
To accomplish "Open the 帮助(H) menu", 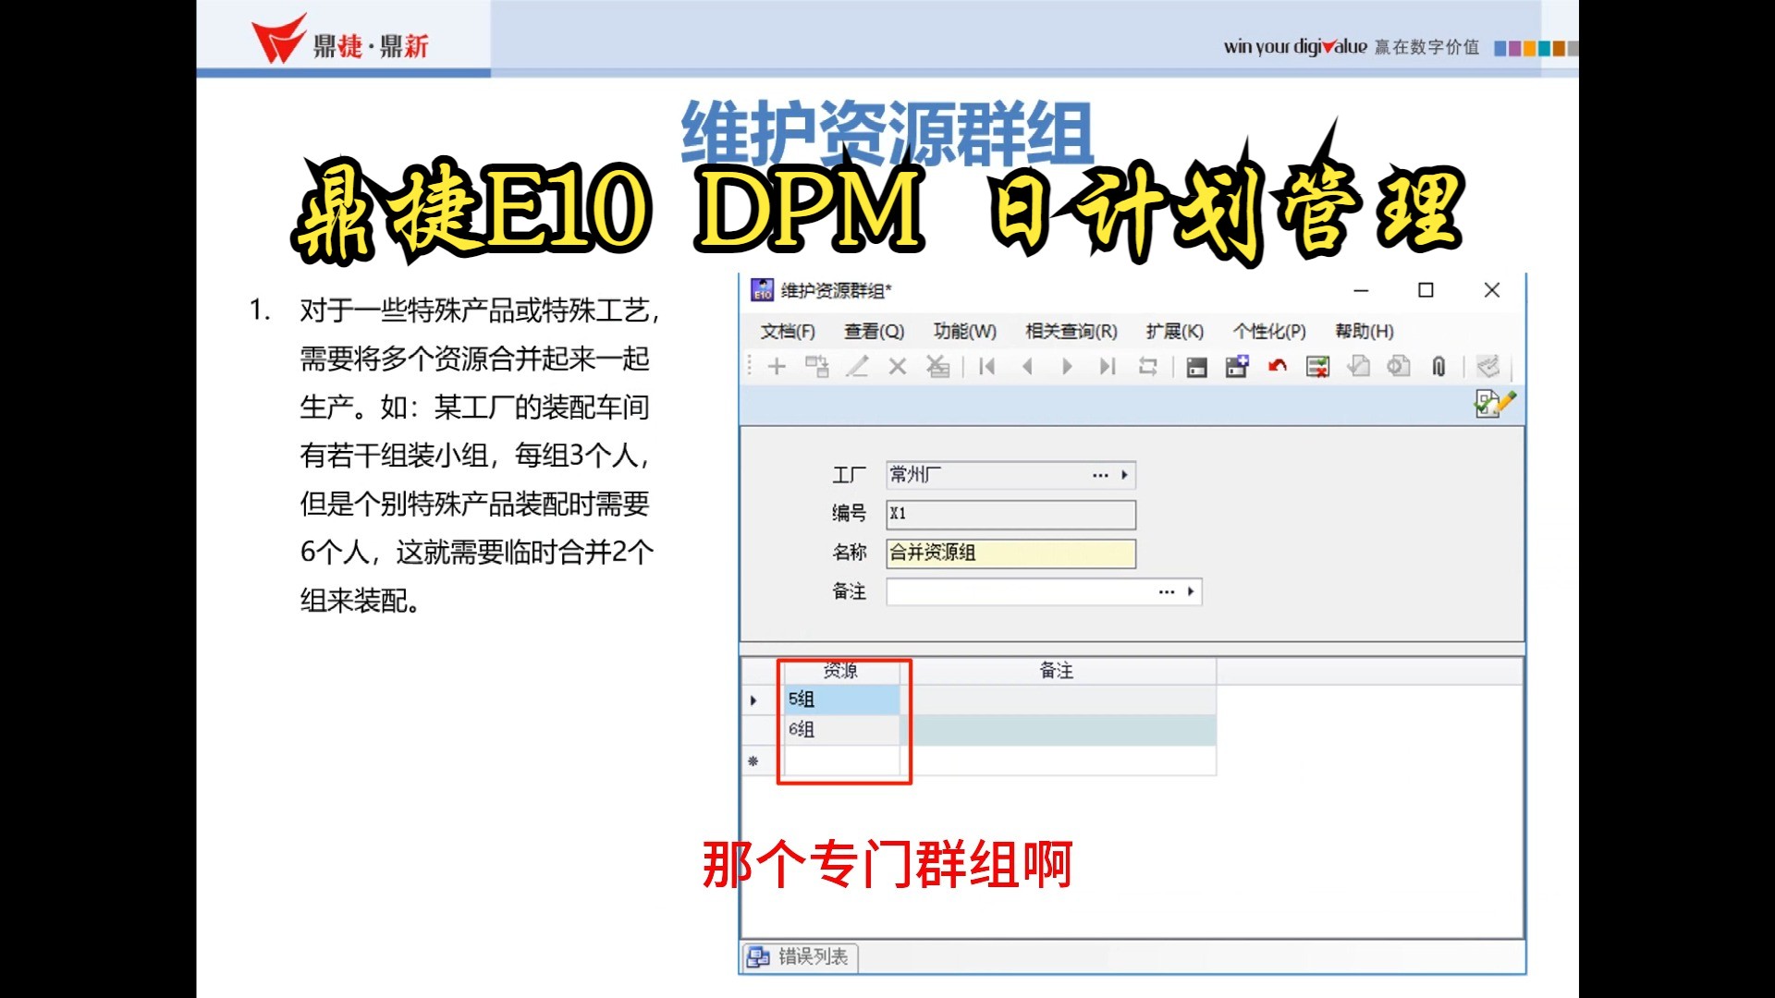I will pyautogui.click(x=1365, y=331).
